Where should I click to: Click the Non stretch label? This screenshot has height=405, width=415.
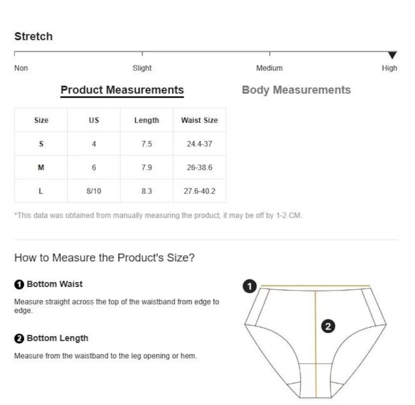[21, 68]
